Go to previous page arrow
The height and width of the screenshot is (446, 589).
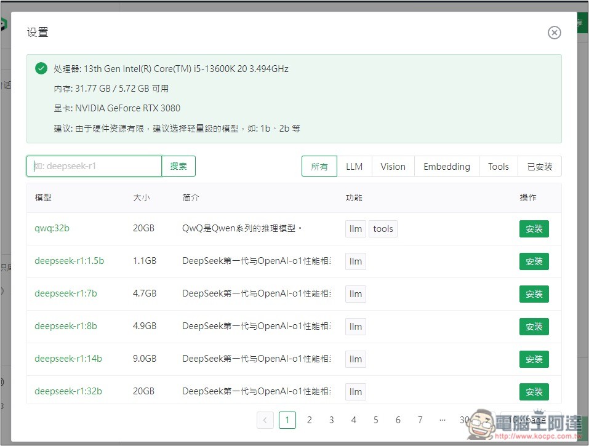[265, 420]
